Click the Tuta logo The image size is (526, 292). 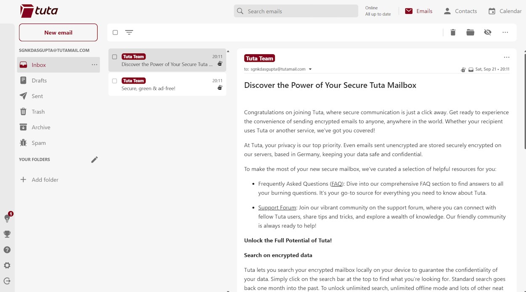pyautogui.click(x=39, y=11)
